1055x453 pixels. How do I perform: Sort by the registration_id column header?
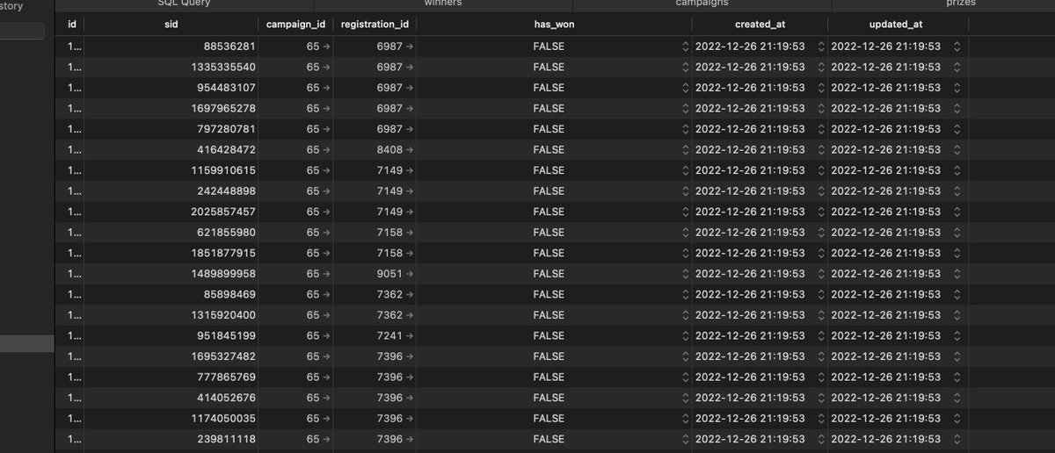374,25
